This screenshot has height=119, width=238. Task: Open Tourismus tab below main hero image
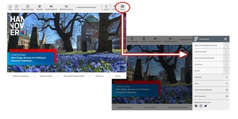[99, 76]
